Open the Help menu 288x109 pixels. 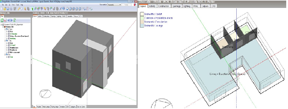click(x=22, y=5)
